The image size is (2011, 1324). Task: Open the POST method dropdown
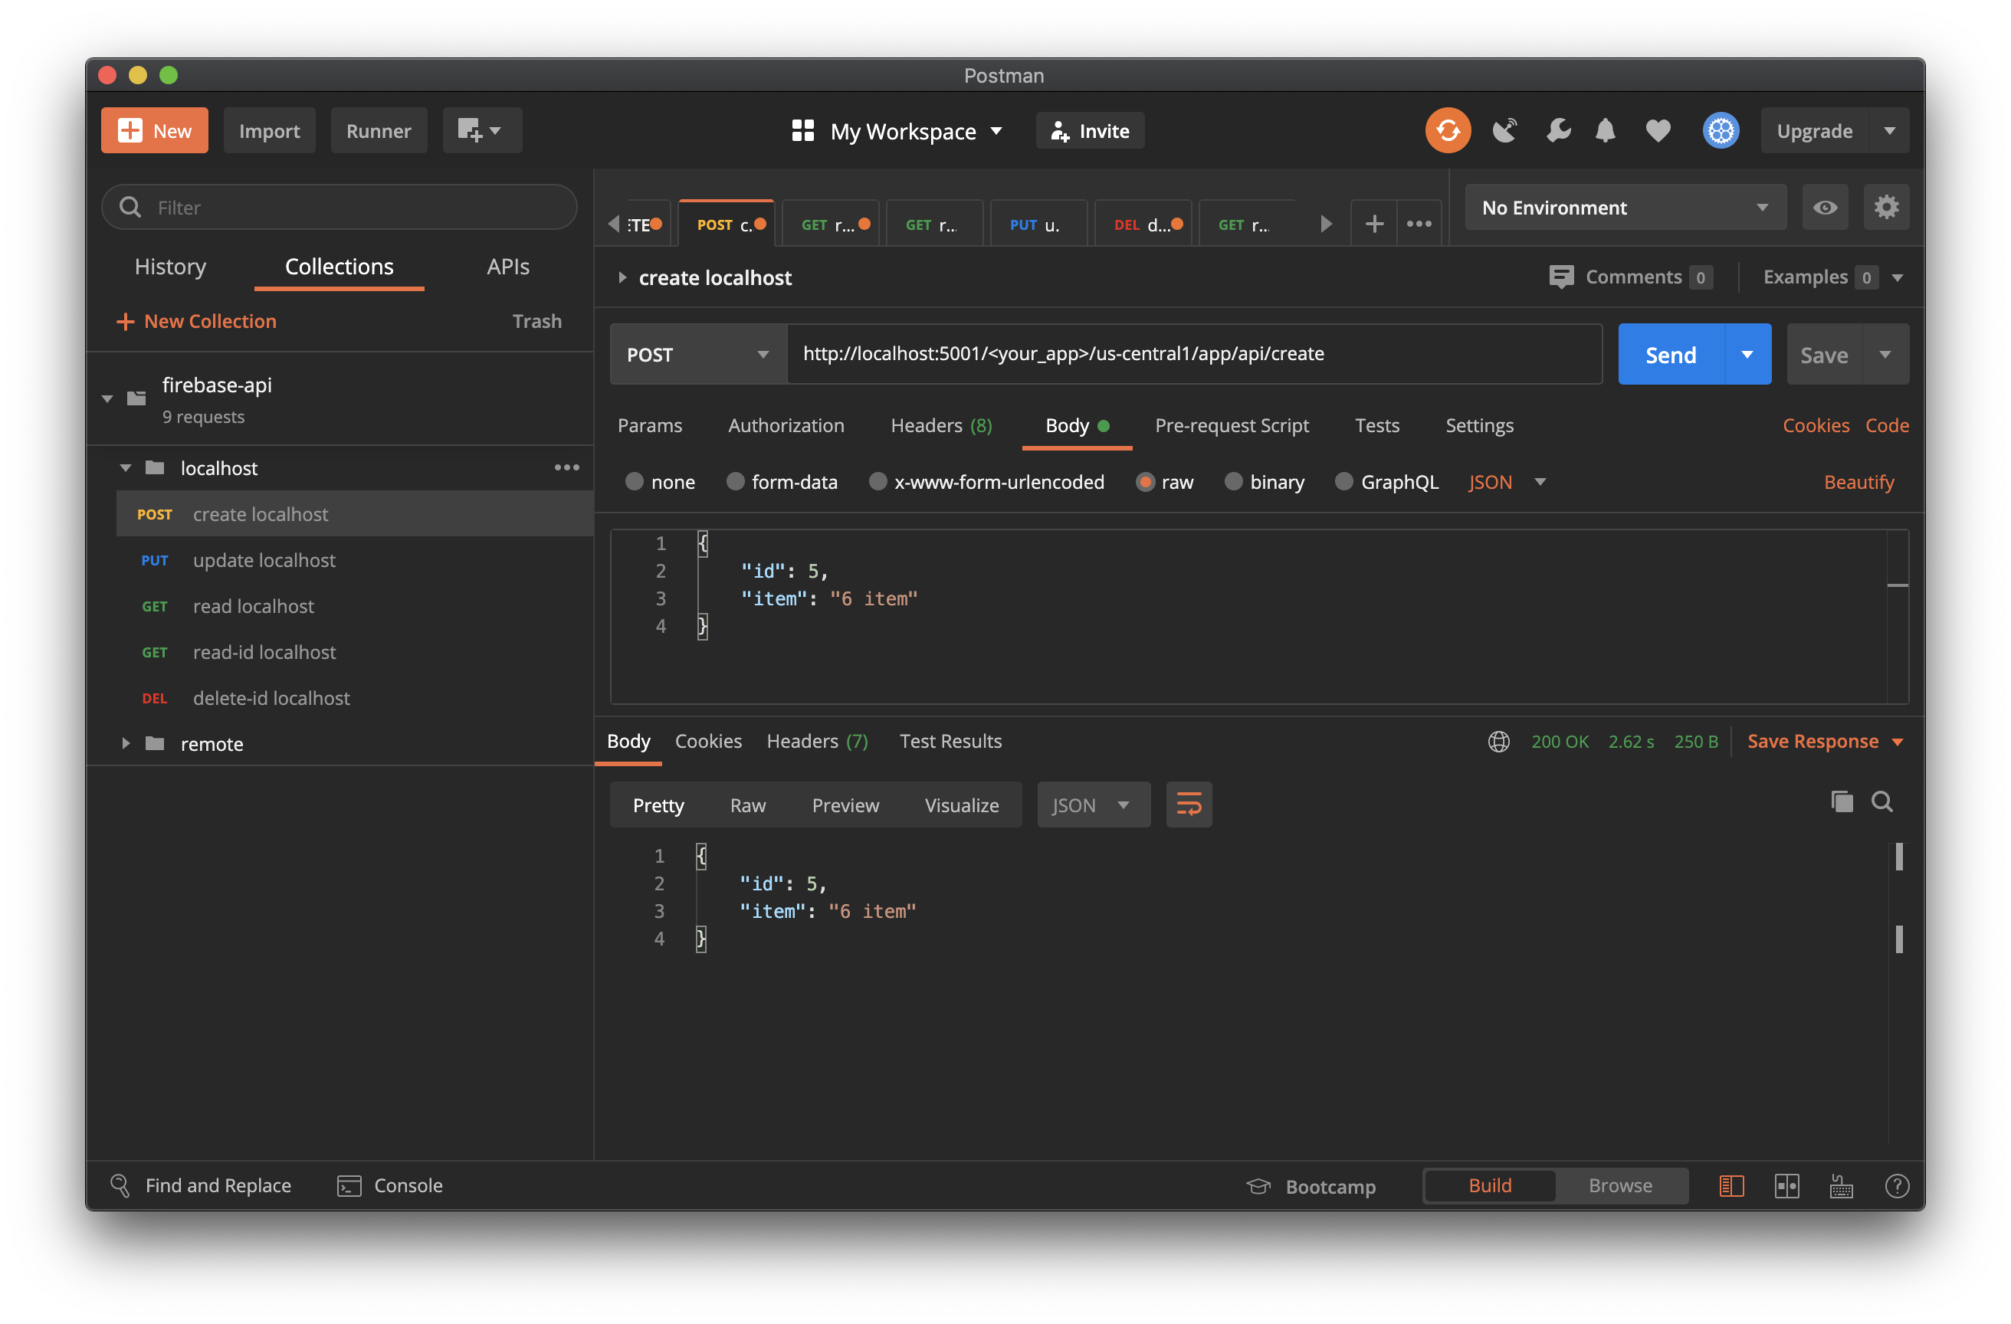point(698,354)
